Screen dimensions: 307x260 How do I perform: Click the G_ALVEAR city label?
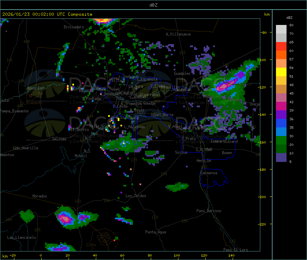click(204, 150)
